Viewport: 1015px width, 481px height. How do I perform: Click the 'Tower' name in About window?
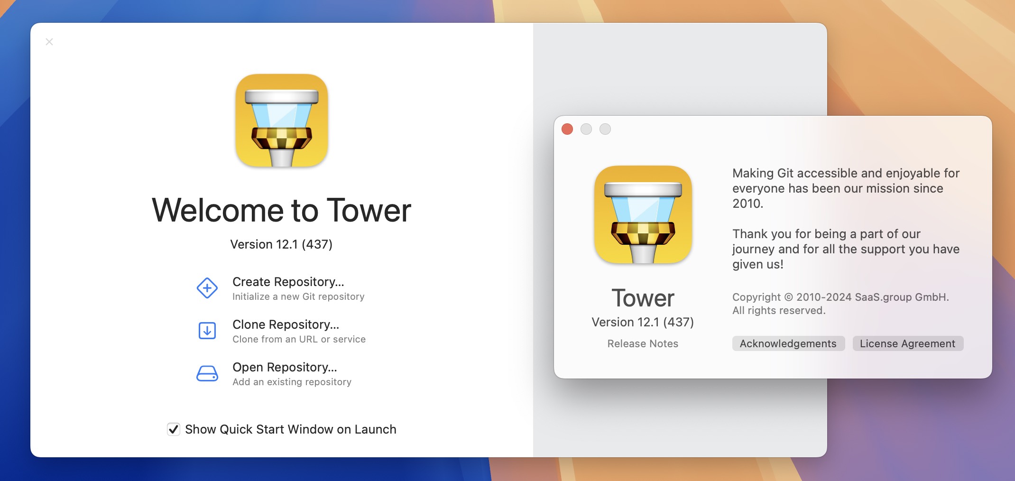coord(643,298)
